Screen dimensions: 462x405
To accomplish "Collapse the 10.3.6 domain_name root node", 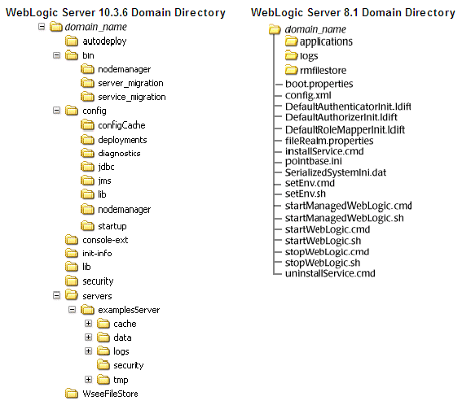I will (x=42, y=27).
